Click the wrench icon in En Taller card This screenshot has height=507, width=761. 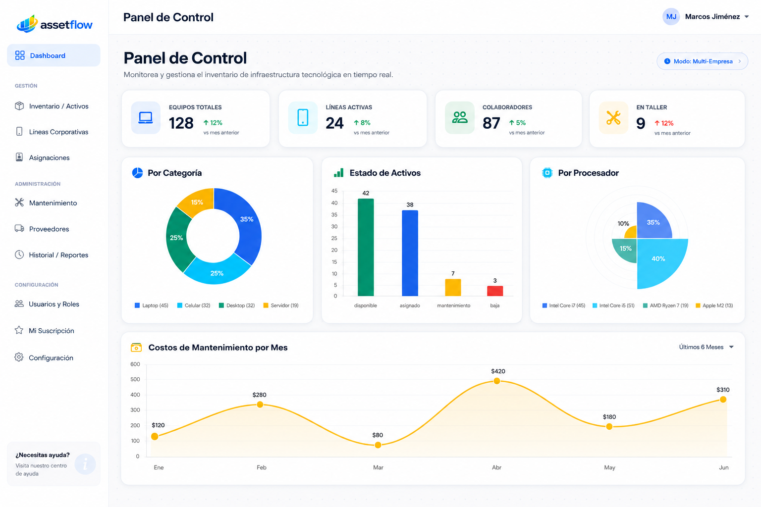tap(613, 118)
